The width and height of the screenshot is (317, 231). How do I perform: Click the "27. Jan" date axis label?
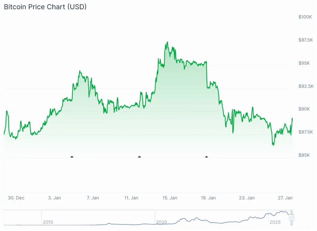pos(285,198)
